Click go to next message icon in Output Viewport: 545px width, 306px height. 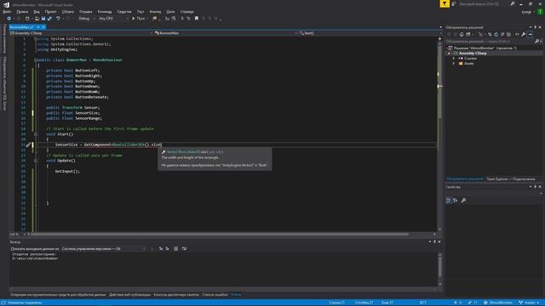(x=167, y=248)
